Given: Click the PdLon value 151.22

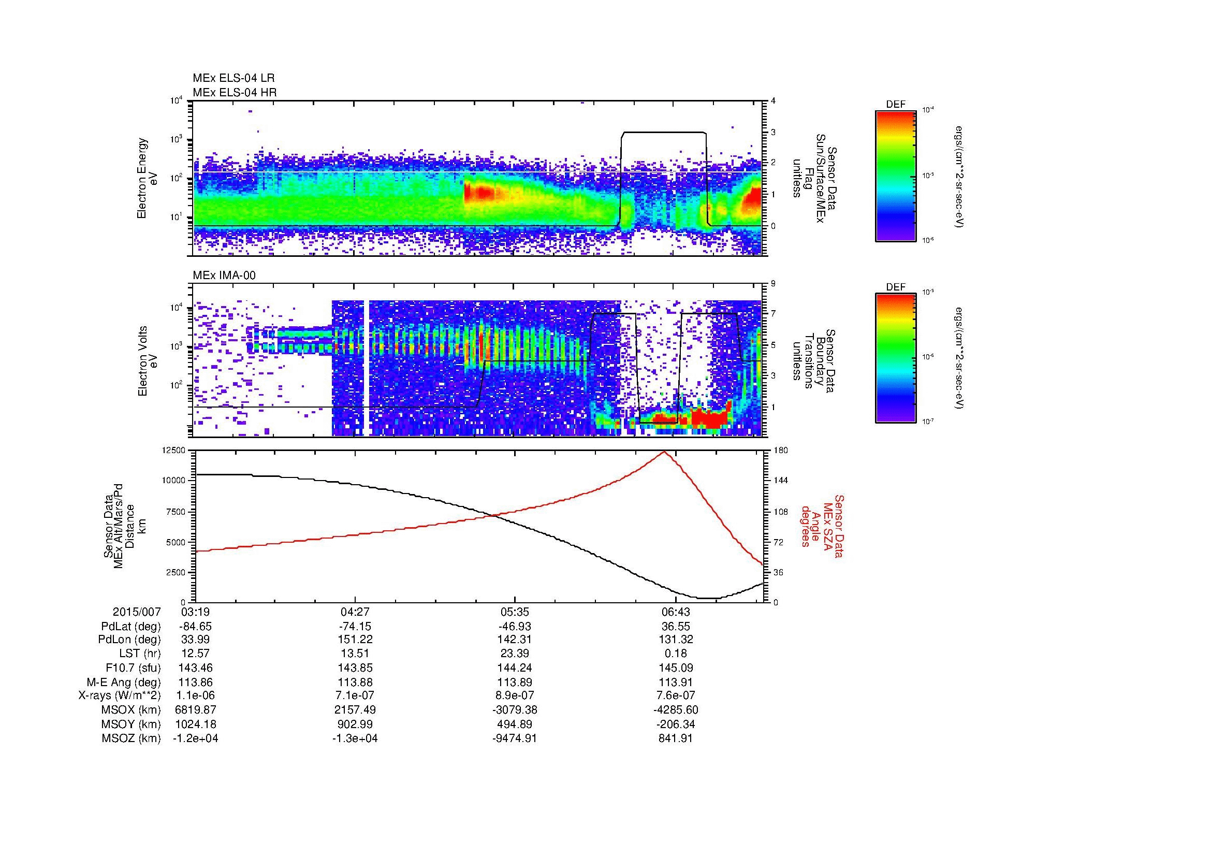Looking at the screenshot, I should click(x=355, y=640).
